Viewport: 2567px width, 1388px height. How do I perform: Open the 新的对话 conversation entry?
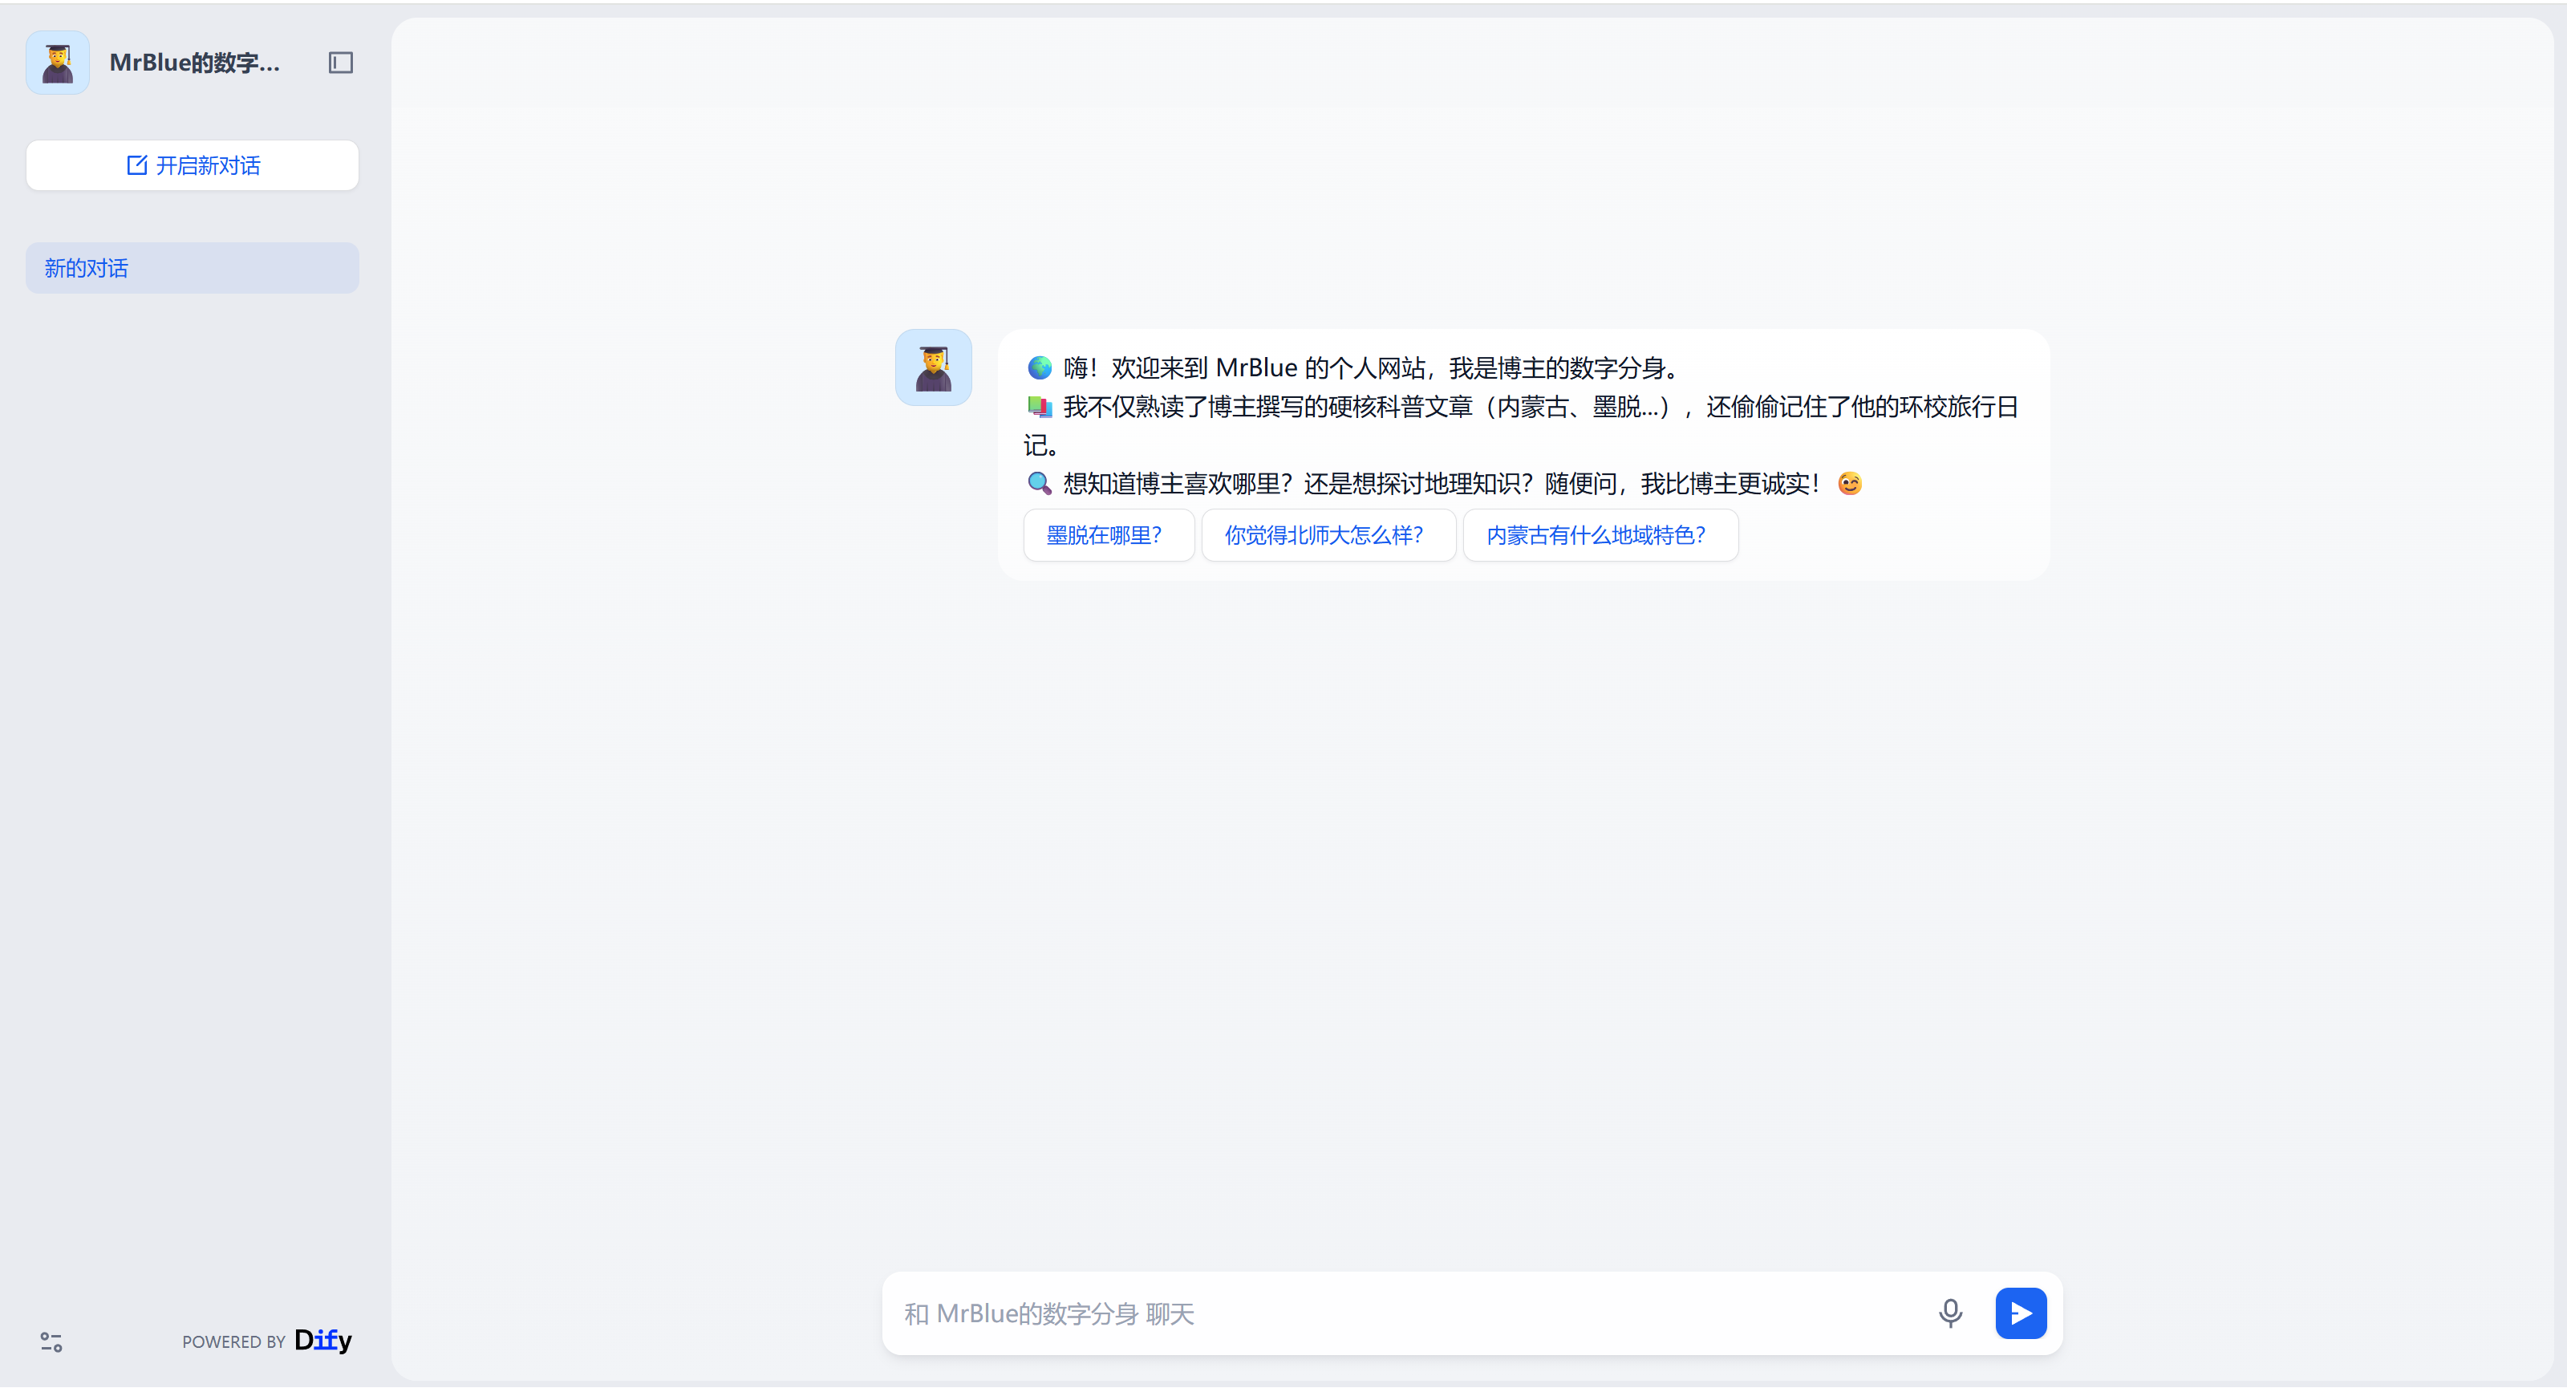click(192, 267)
